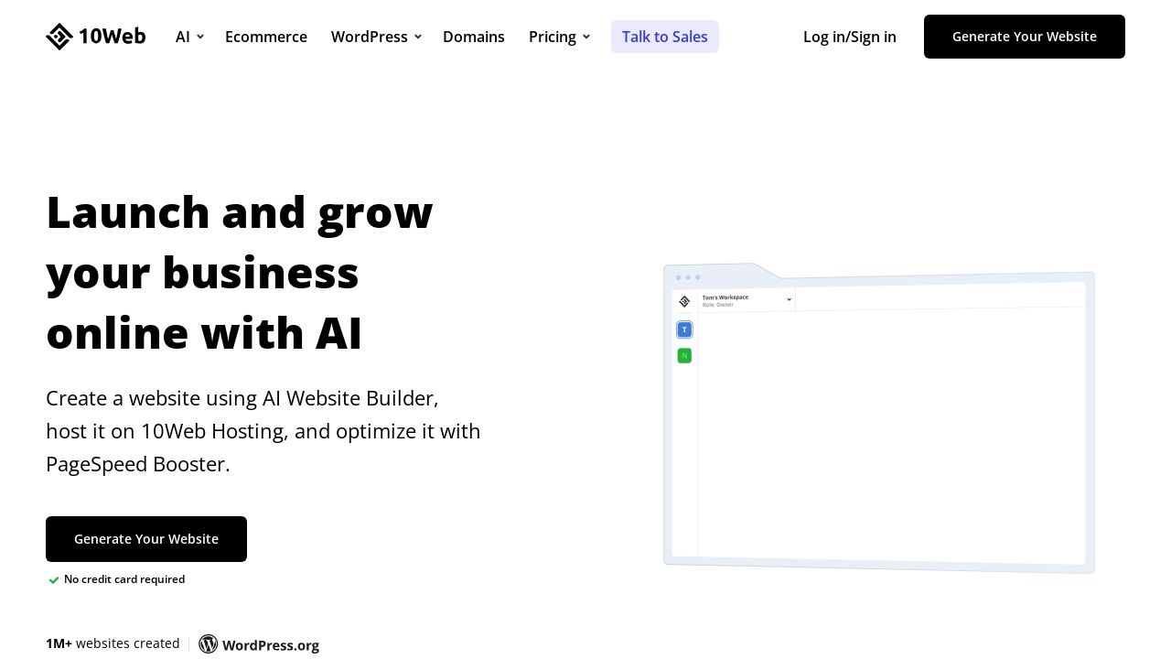Click the 10Web logo in the header
The height and width of the screenshot is (659, 1171).
pos(96,37)
